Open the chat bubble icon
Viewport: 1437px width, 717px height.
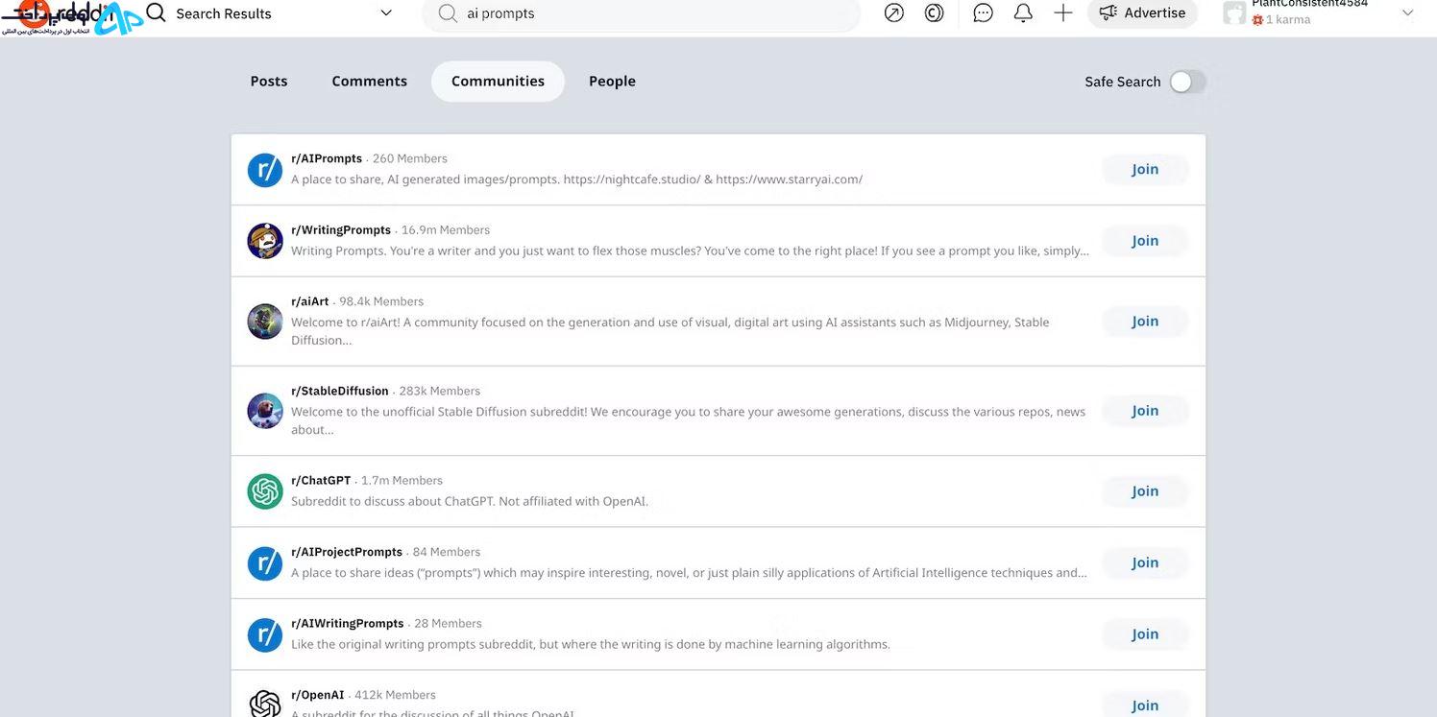[983, 12]
